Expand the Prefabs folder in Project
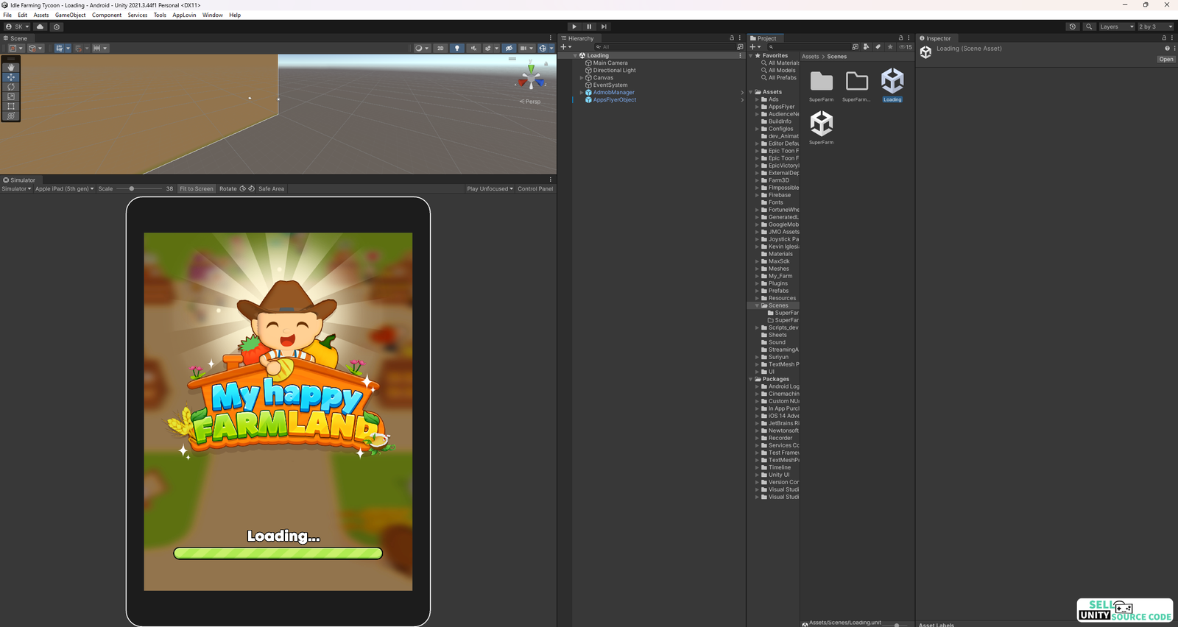 click(x=757, y=291)
